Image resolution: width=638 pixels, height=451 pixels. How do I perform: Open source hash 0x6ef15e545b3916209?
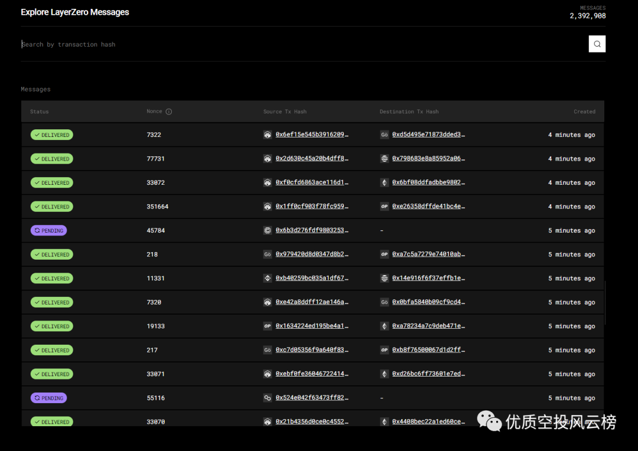pos(312,135)
